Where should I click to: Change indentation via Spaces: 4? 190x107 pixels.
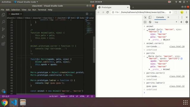click(x=64, y=96)
